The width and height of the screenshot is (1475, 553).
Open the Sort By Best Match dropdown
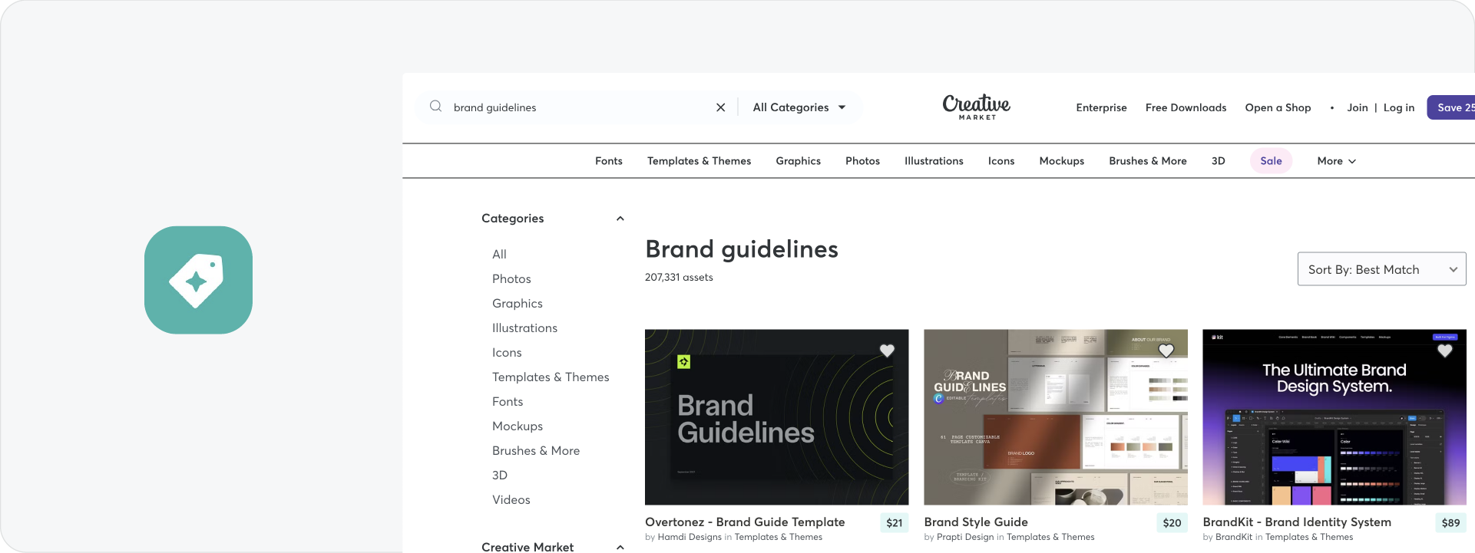(x=1381, y=269)
